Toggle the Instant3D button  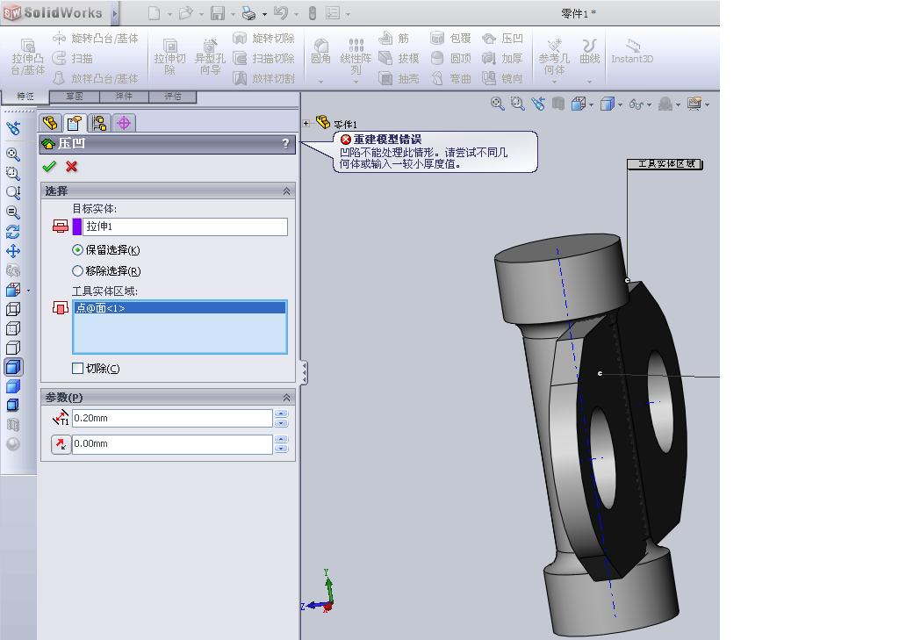pyautogui.click(x=632, y=52)
